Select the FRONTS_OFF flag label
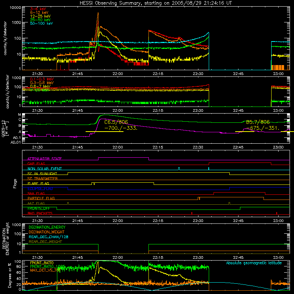This screenshot has height=294, width=294. tap(39, 208)
